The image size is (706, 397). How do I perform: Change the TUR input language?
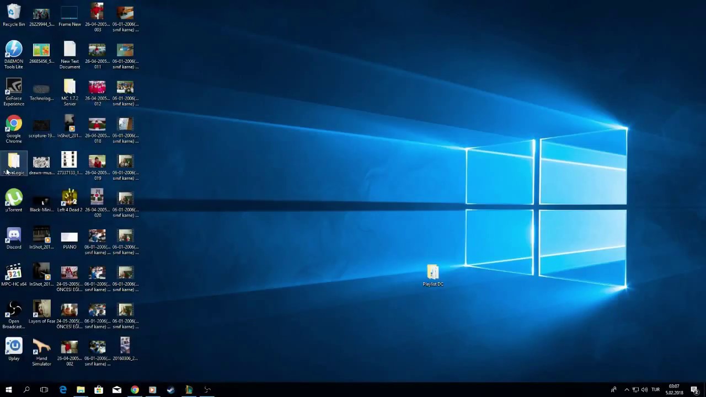pyautogui.click(x=656, y=390)
